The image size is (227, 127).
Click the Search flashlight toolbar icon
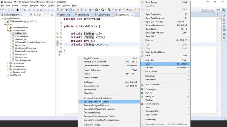[135, 10]
